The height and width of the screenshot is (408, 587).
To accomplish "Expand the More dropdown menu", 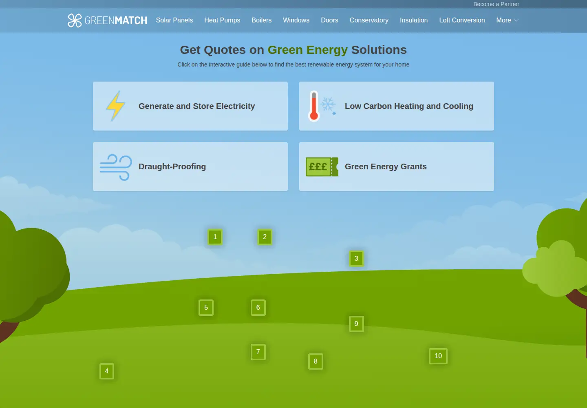I will pos(507,20).
